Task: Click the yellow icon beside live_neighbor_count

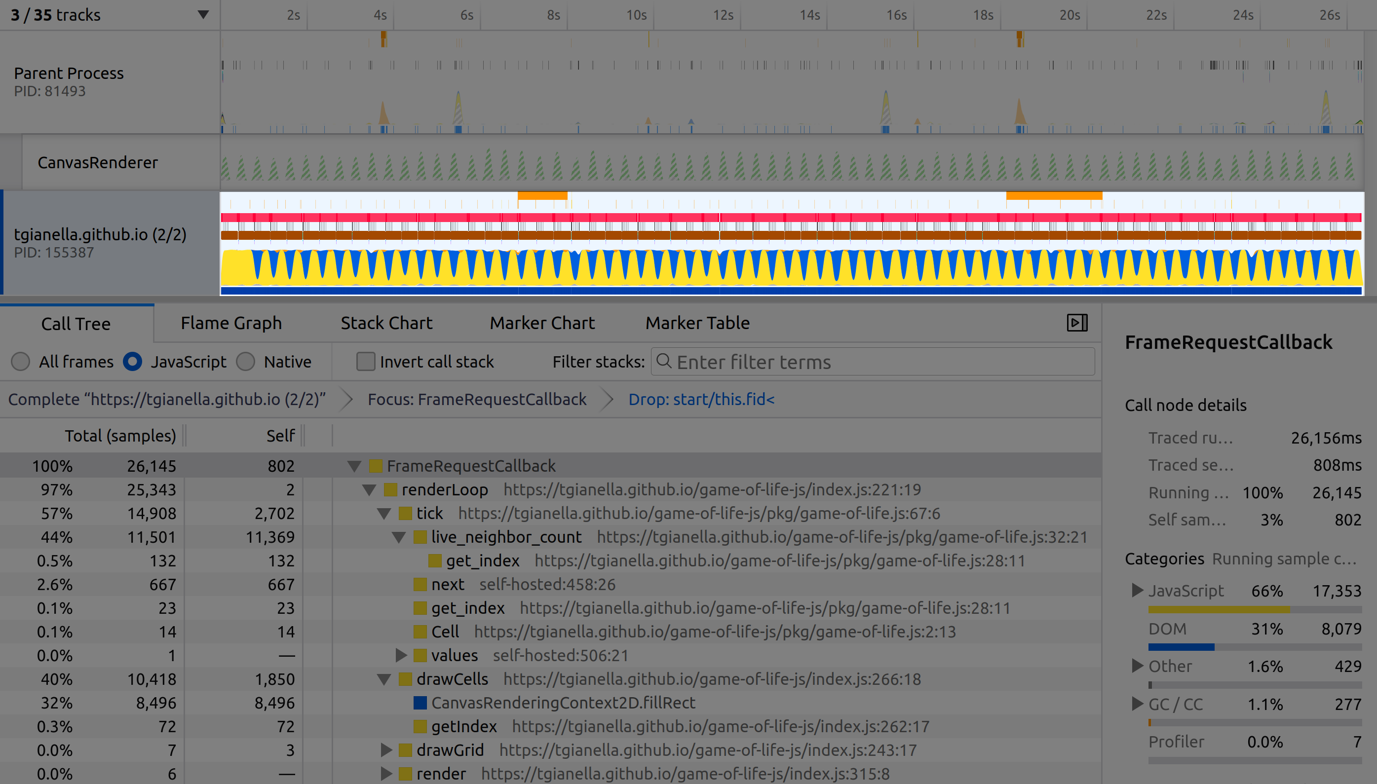Action: [420, 537]
